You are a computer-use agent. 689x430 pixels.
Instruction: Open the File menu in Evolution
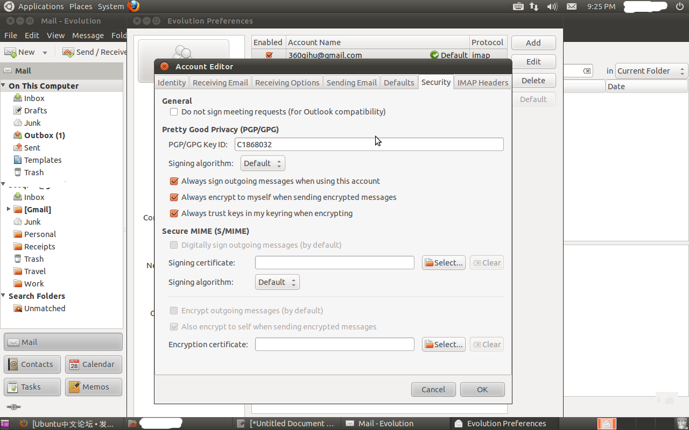tap(11, 35)
